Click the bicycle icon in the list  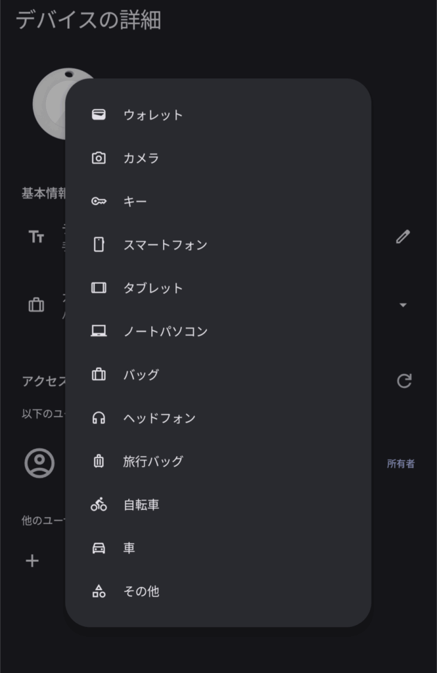tap(99, 505)
